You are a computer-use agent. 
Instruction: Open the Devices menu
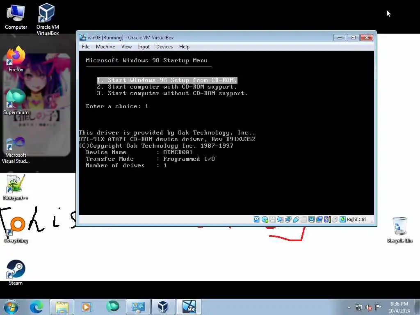[x=164, y=47]
